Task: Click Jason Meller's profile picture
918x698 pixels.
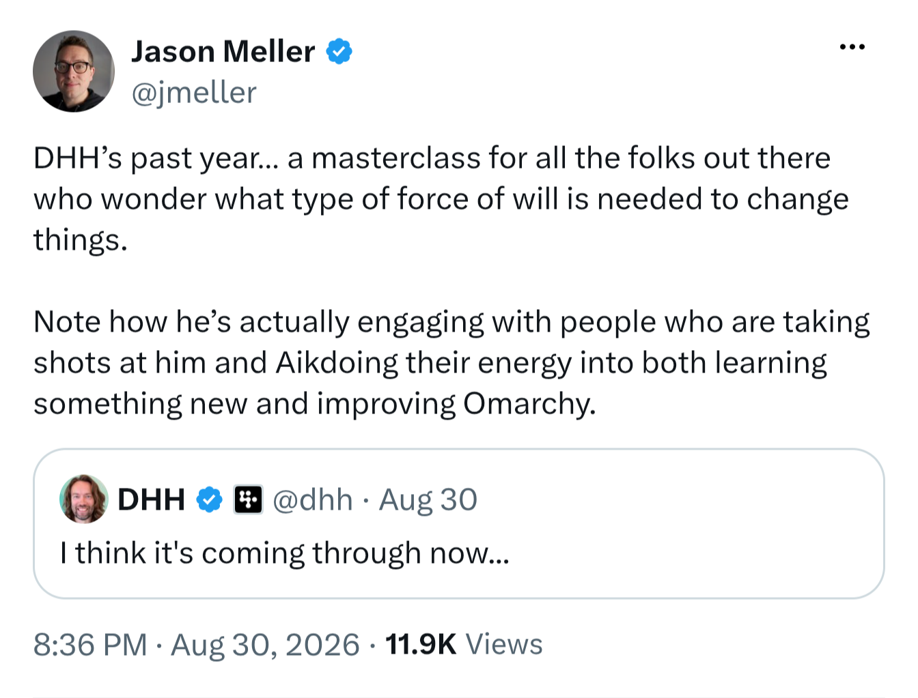Action: (x=74, y=71)
